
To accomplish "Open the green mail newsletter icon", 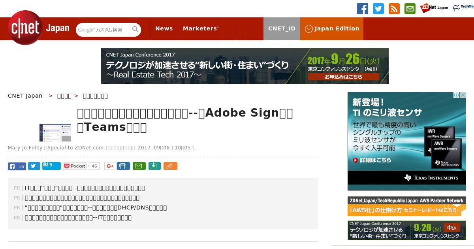I will coord(410,9).
